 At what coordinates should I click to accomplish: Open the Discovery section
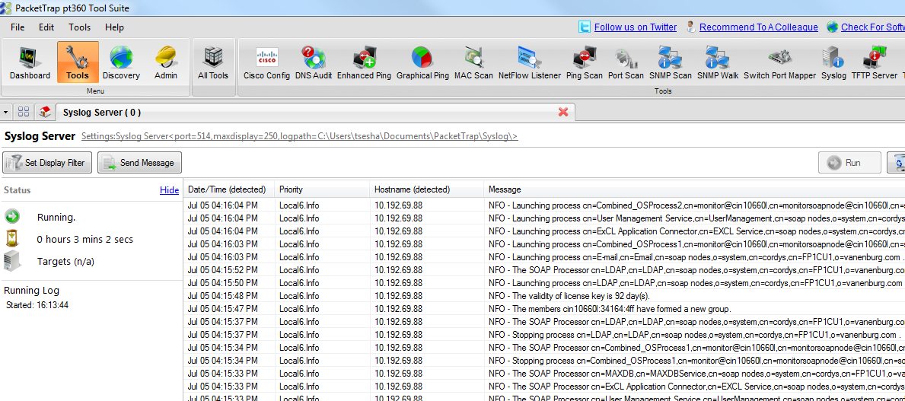tap(121, 62)
